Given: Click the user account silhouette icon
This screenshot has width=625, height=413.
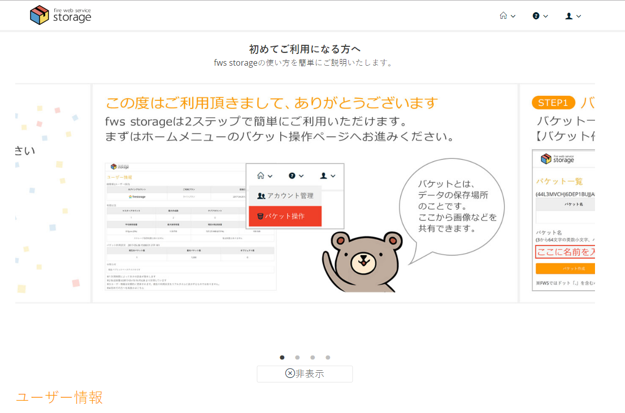Looking at the screenshot, I should pyautogui.click(x=569, y=16).
